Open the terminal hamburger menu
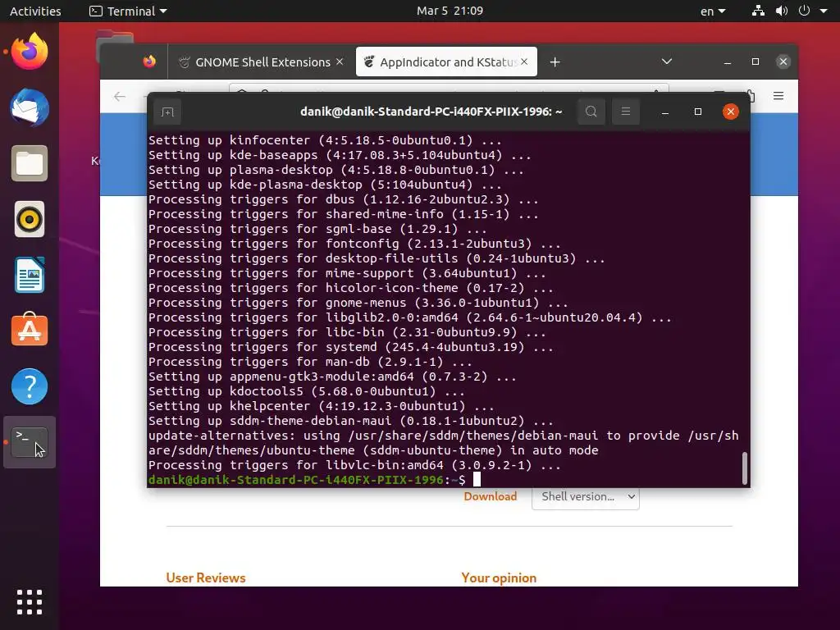840x630 pixels. [625, 112]
